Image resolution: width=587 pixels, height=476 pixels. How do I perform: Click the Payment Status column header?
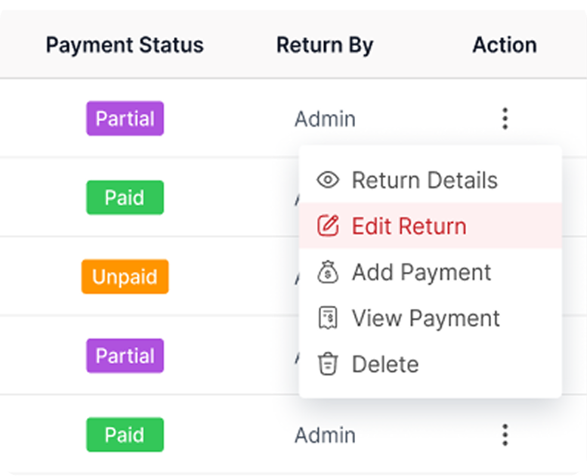125,45
